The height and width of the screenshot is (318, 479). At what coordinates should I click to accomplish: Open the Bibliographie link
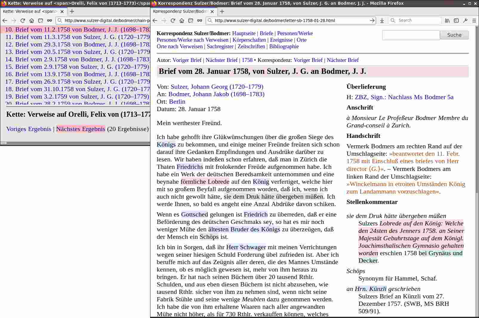tap(284, 46)
